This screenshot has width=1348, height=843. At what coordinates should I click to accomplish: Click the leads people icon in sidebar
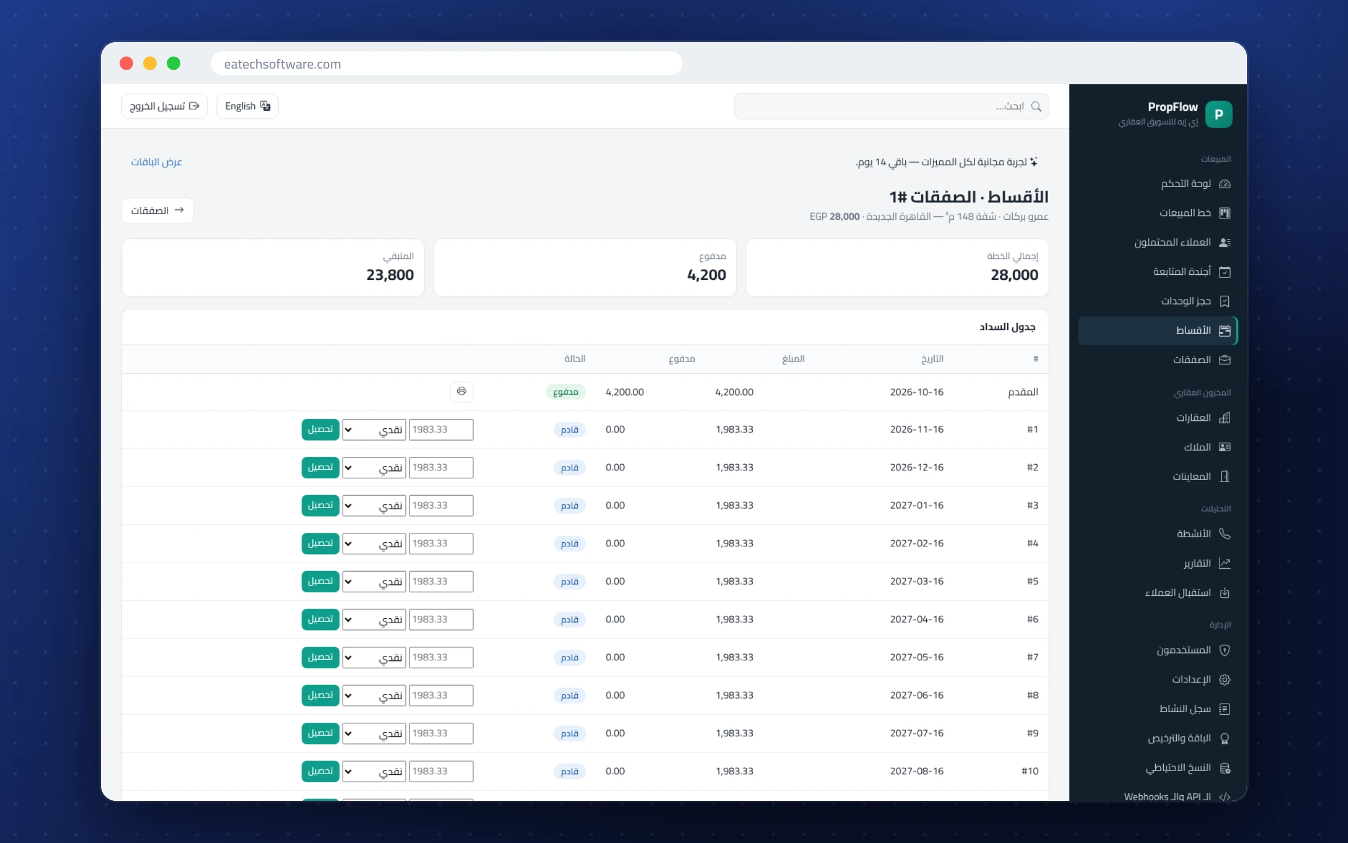[x=1224, y=242]
